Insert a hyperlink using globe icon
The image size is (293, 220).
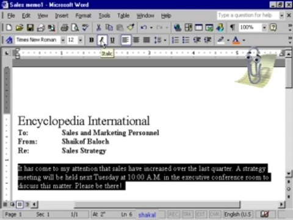[178, 28]
